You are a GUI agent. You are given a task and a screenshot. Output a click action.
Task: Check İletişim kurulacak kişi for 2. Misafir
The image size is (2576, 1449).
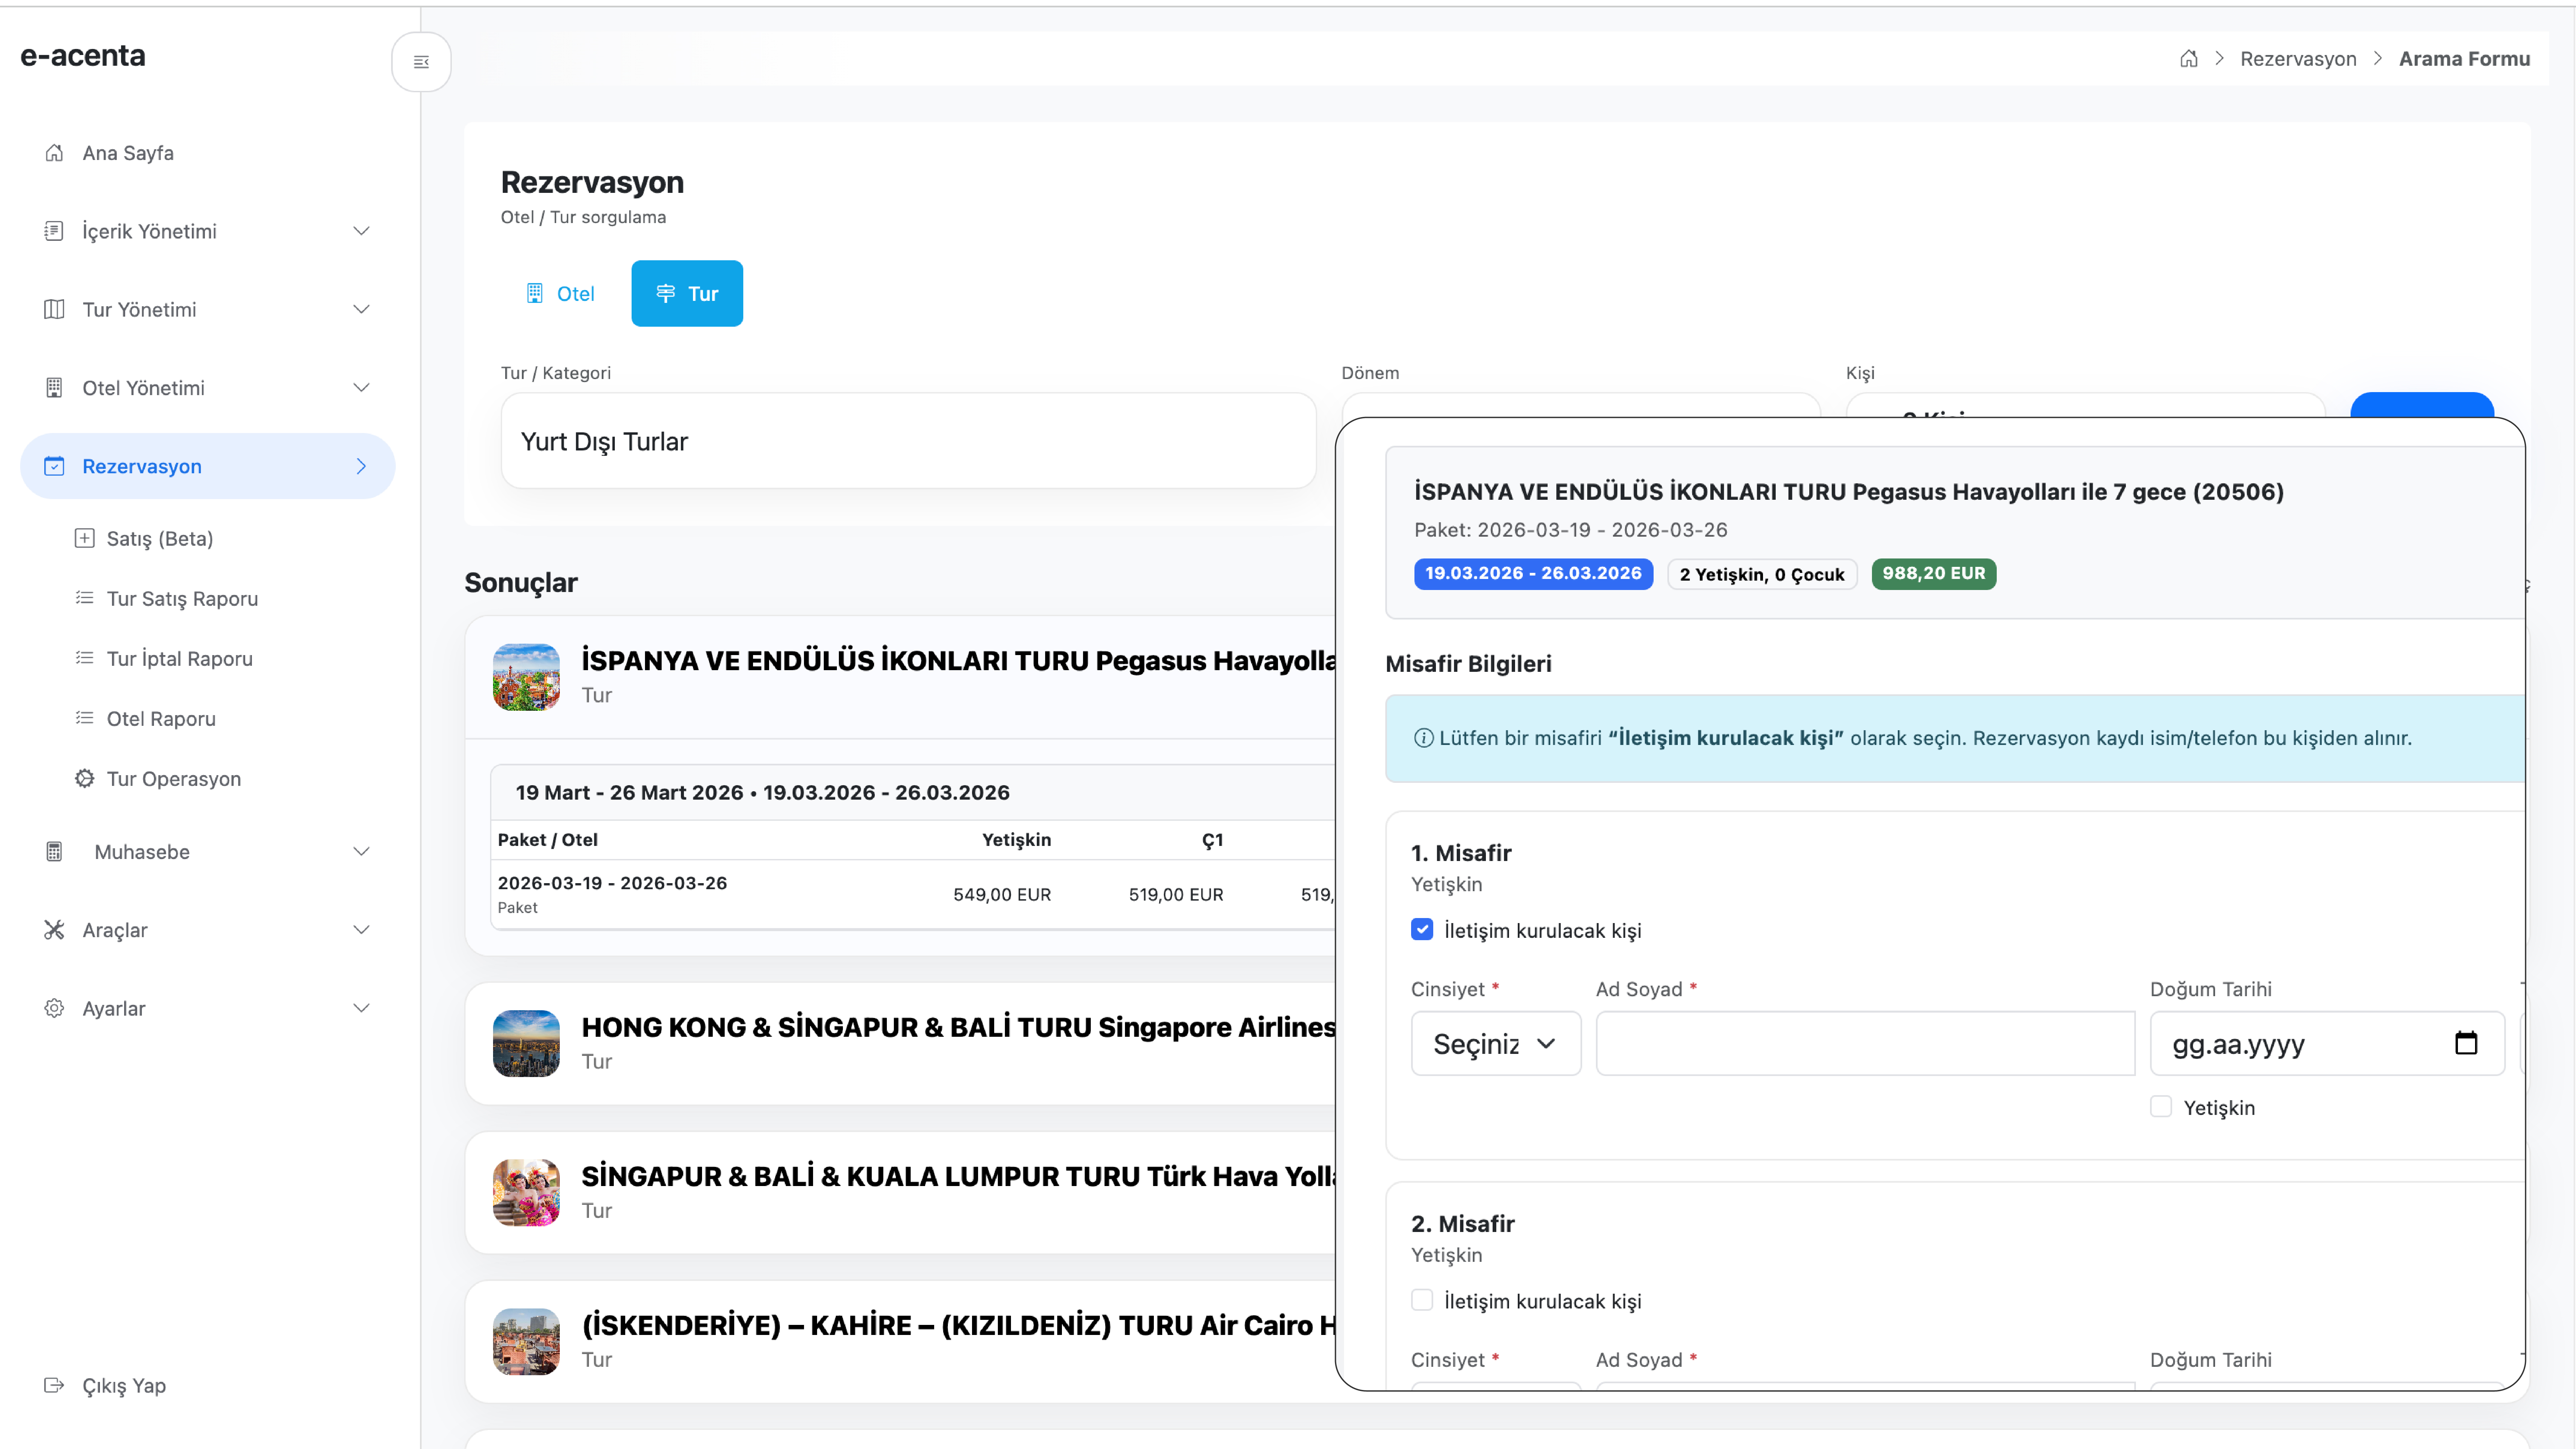1422,1300
